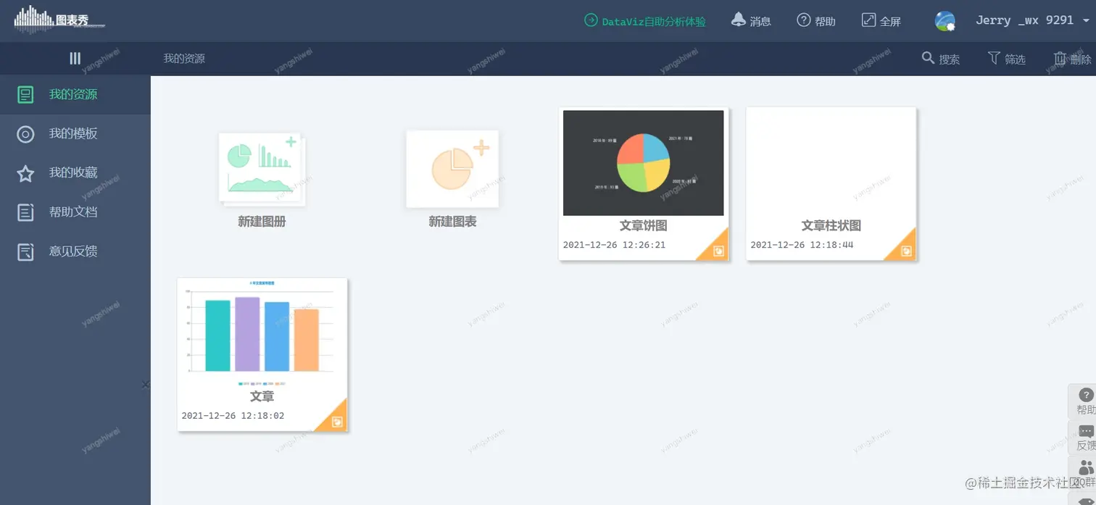Click the 全屏 expand icon
This screenshot has width=1096, height=505.
tap(868, 20)
